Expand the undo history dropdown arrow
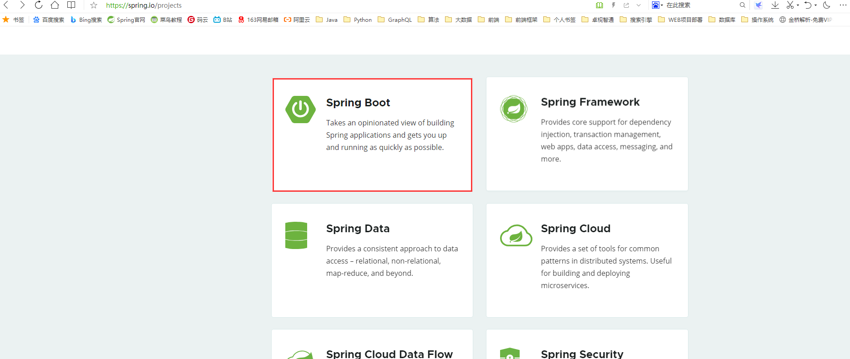 (815, 5)
